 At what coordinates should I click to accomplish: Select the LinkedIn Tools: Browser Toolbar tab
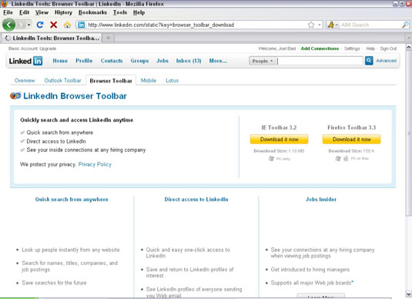[x=52, y=38]
